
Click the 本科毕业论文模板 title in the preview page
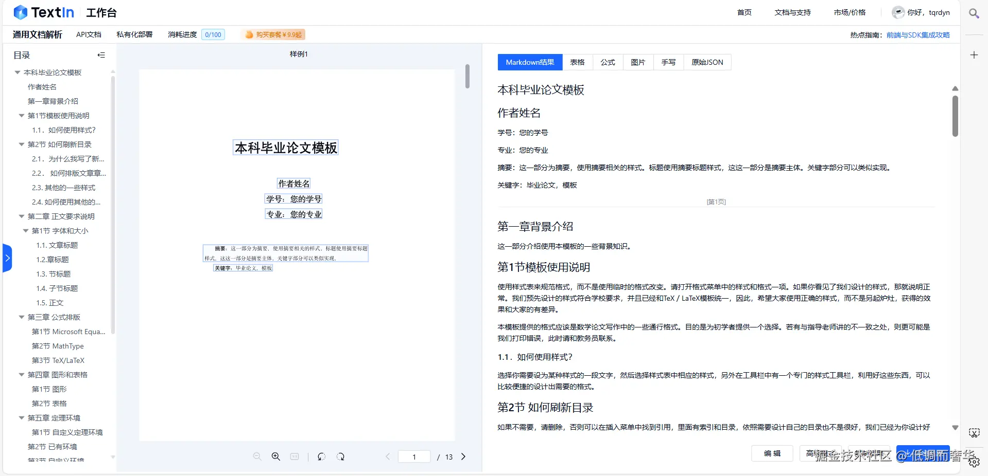286,148
